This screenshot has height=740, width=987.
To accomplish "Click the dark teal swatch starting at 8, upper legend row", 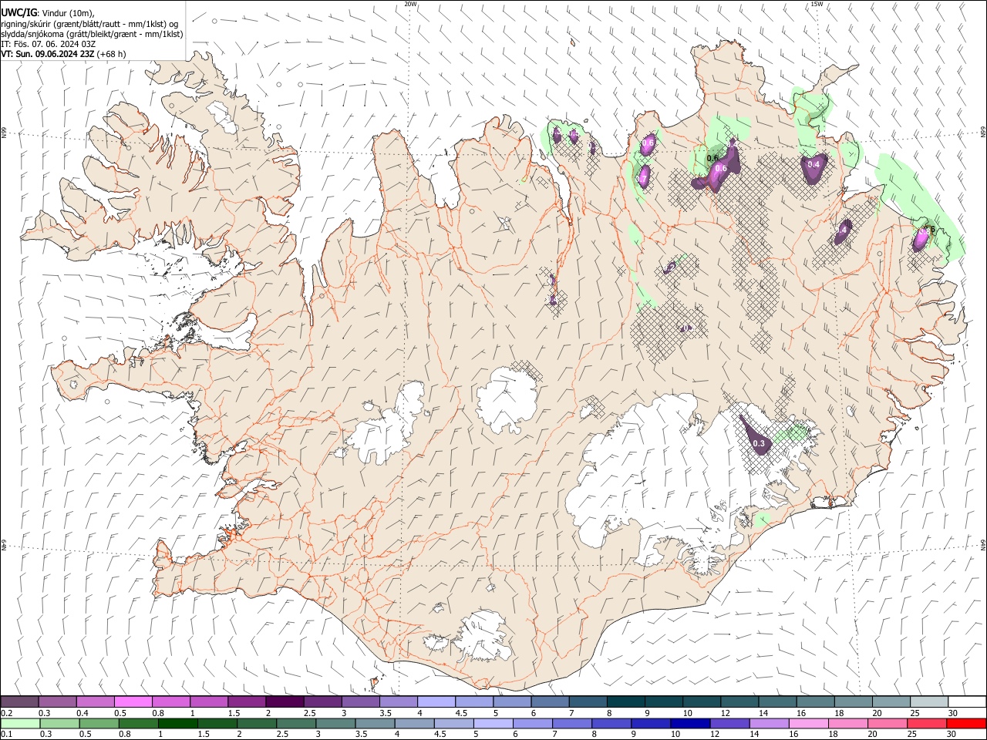I will (626, 701).
